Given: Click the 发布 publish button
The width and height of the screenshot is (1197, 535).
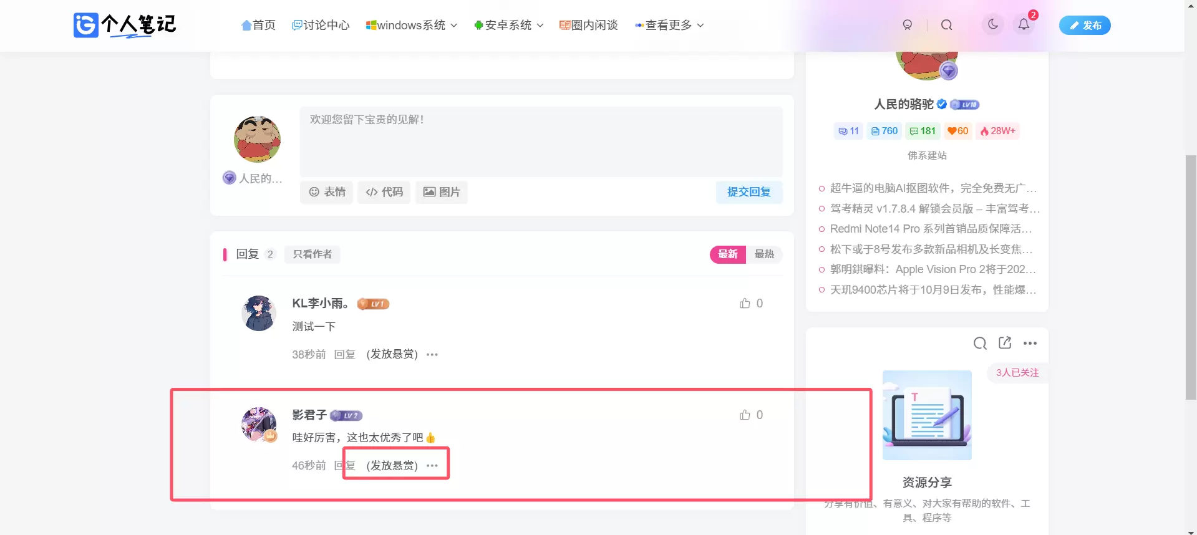Looking at the screenshot, I should [x=1085, y=25].
